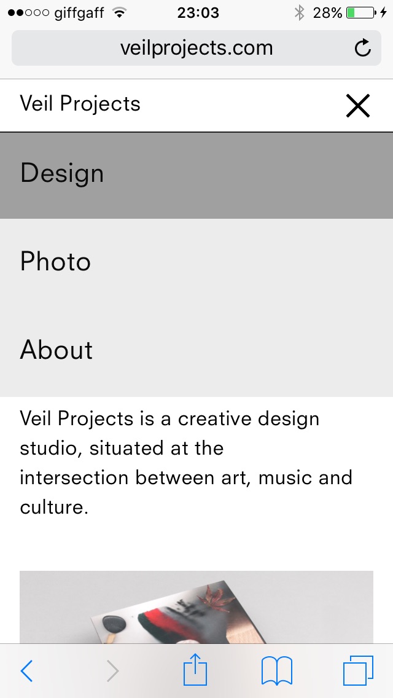Go to the About page
The height and width of the screenshot is (698, 393).
[56, 350]
